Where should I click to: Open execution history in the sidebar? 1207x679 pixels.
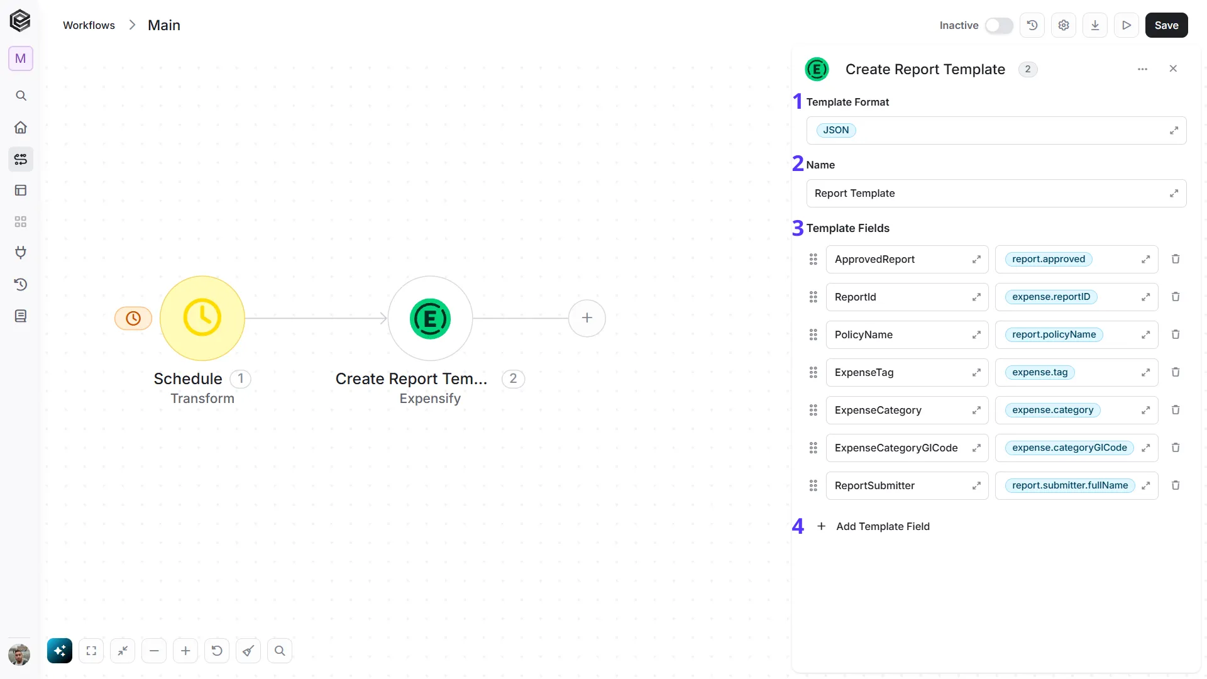(21, 284)
